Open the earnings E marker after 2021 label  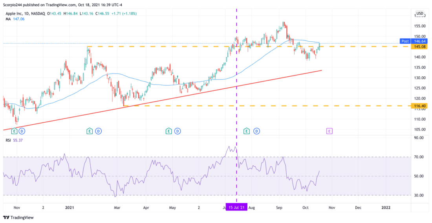click(x=90, y=131)
